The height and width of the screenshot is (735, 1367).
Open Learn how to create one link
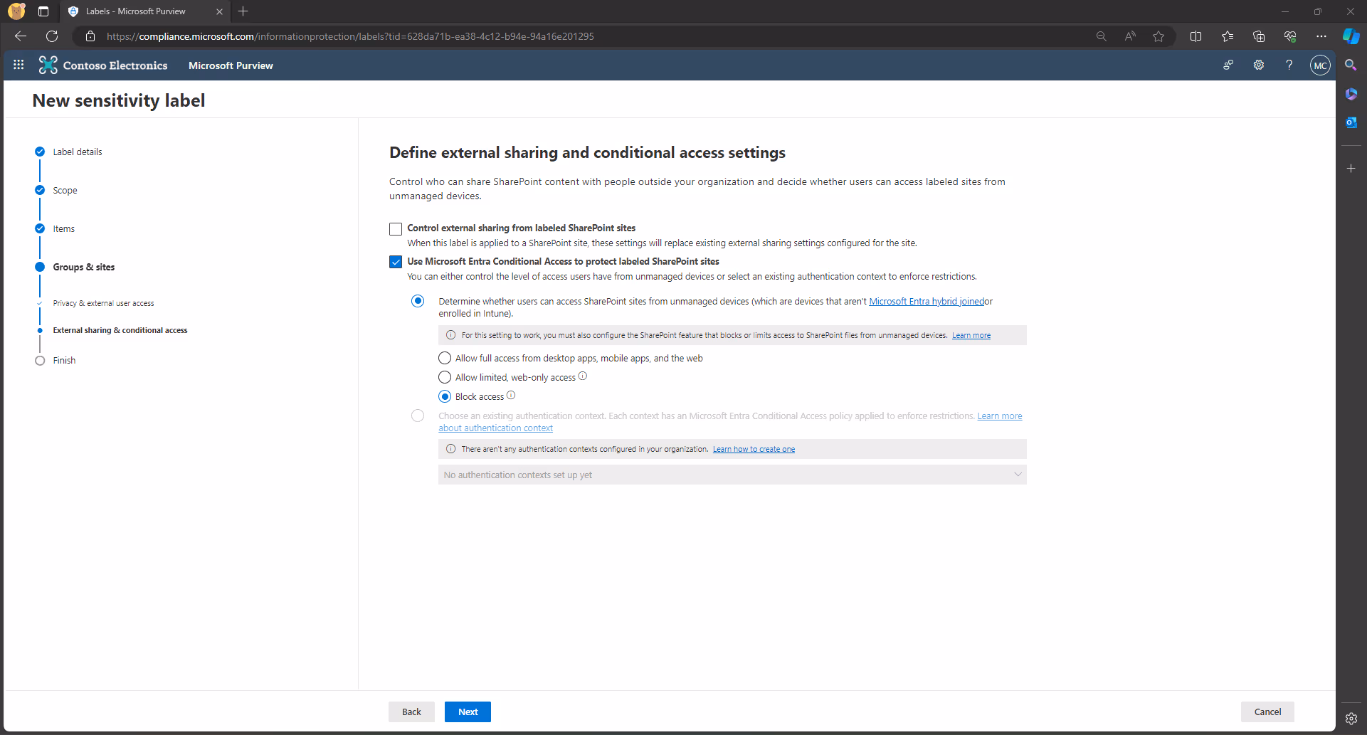tap(754, 449)
